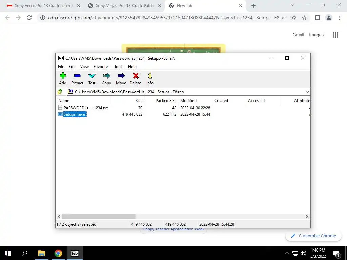This screenshot has width=347, height=260.
Task: Open the Info properties icon
Action: click(x=150, y=75)
